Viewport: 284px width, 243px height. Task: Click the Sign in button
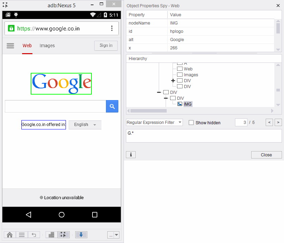(106, 46)
